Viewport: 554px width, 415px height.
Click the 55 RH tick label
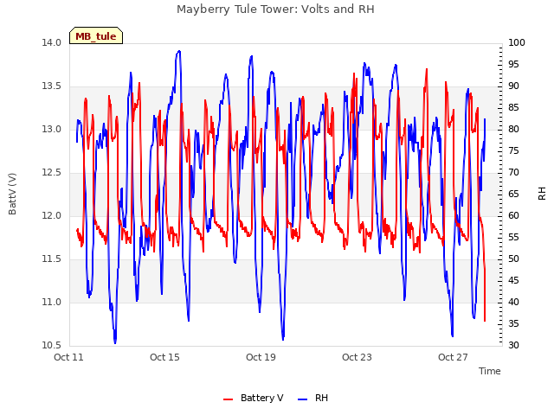pyautogui.click(x=513, y=238)
